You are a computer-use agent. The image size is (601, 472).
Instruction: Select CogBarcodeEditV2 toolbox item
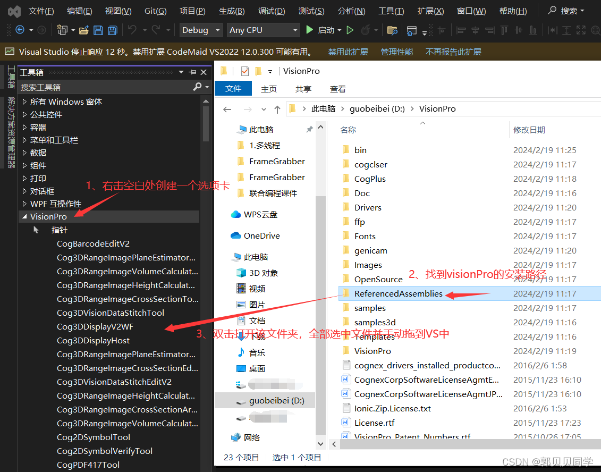coord(93,244)
